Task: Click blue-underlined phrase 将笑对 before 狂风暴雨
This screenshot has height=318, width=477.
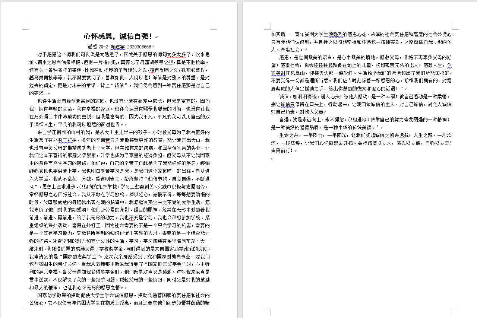Action: (x=279, y=73)
